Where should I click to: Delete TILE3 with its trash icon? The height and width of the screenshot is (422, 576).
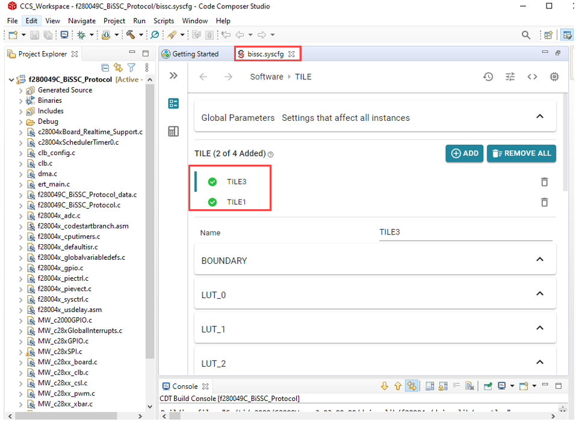pos(544,182)
